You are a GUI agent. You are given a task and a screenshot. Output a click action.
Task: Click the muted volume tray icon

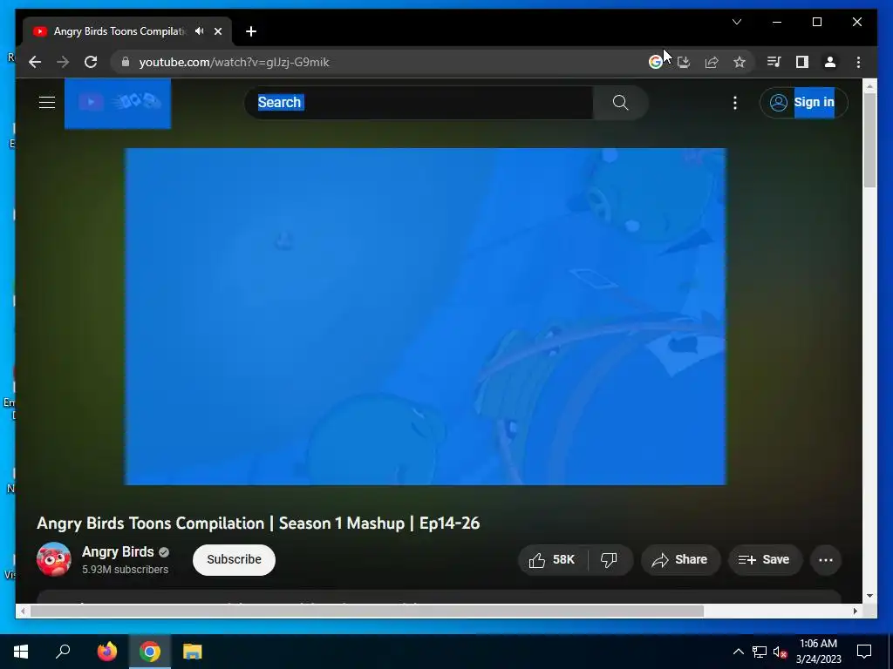(780, 652)
